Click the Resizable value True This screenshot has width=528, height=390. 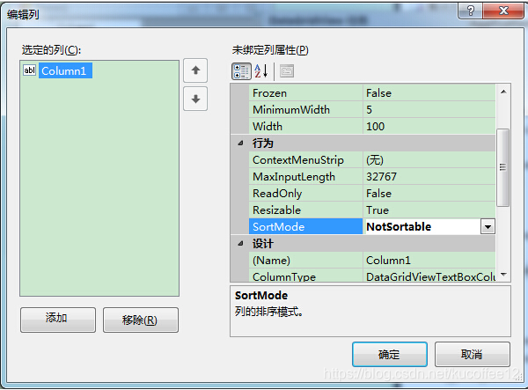[429, 210]
